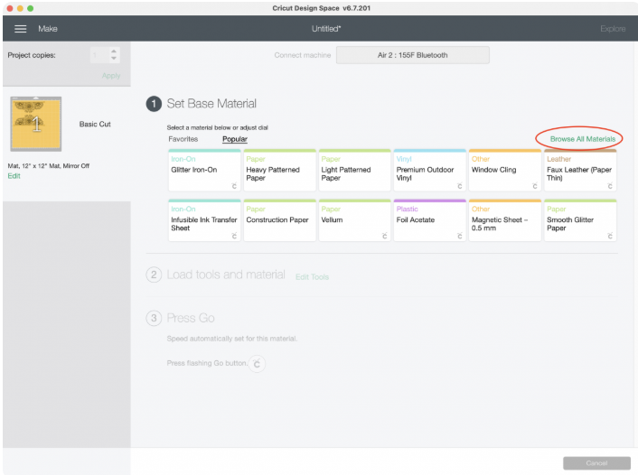
Task: Click the Make label in the header
Action: [48, 29]
